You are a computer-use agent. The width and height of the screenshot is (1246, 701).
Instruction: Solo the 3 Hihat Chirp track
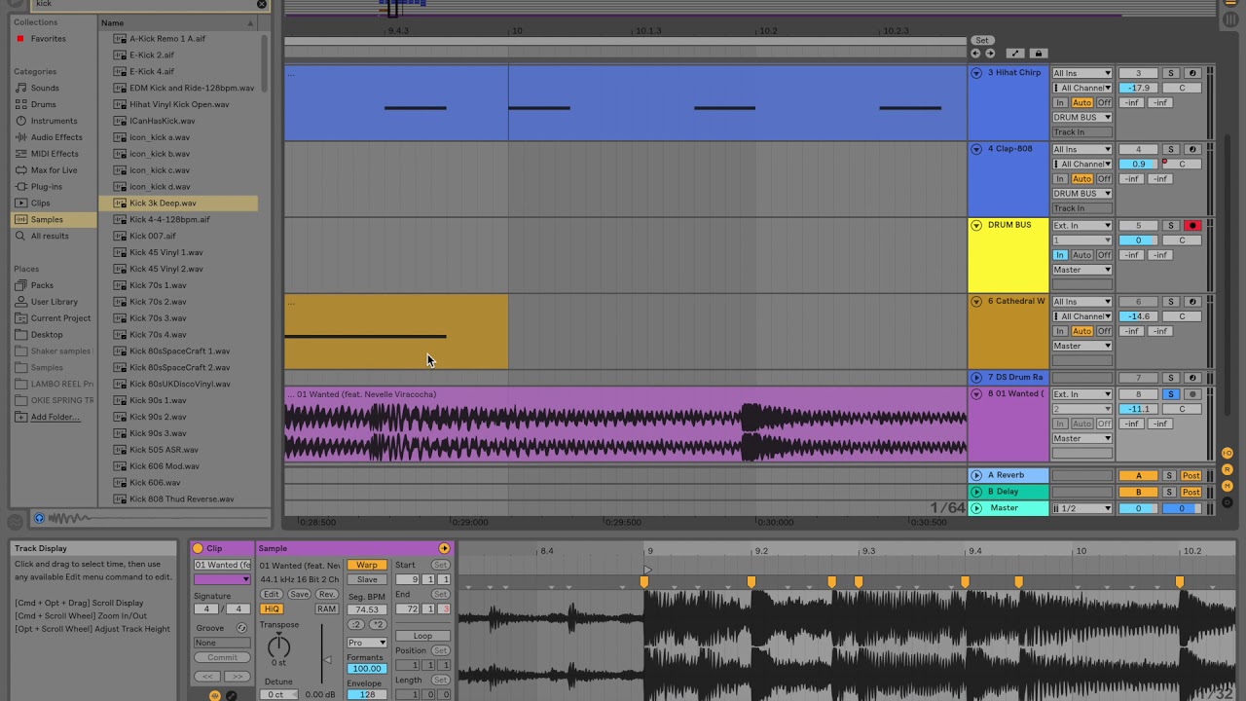coord(1171,73)
